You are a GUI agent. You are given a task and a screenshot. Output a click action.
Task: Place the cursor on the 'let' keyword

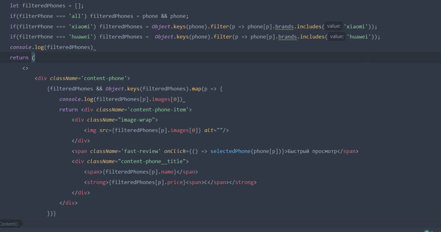[14, 6]
